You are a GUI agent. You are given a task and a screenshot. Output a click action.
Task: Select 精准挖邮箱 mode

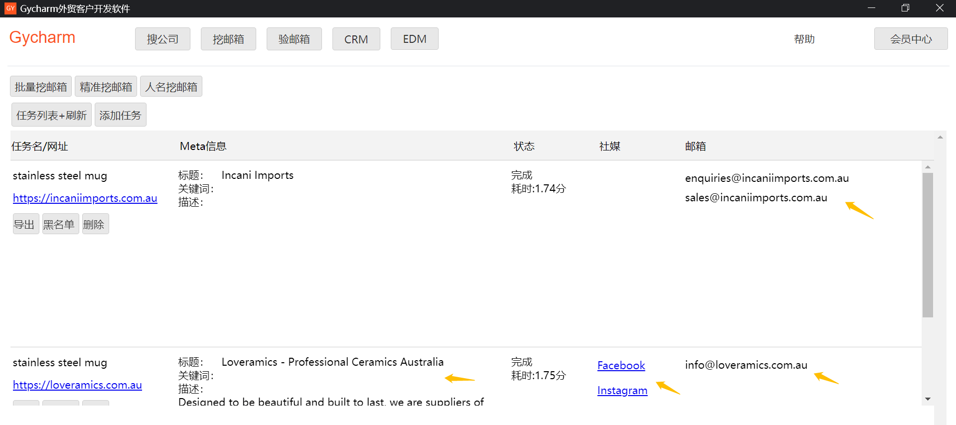tap(106, 86)
